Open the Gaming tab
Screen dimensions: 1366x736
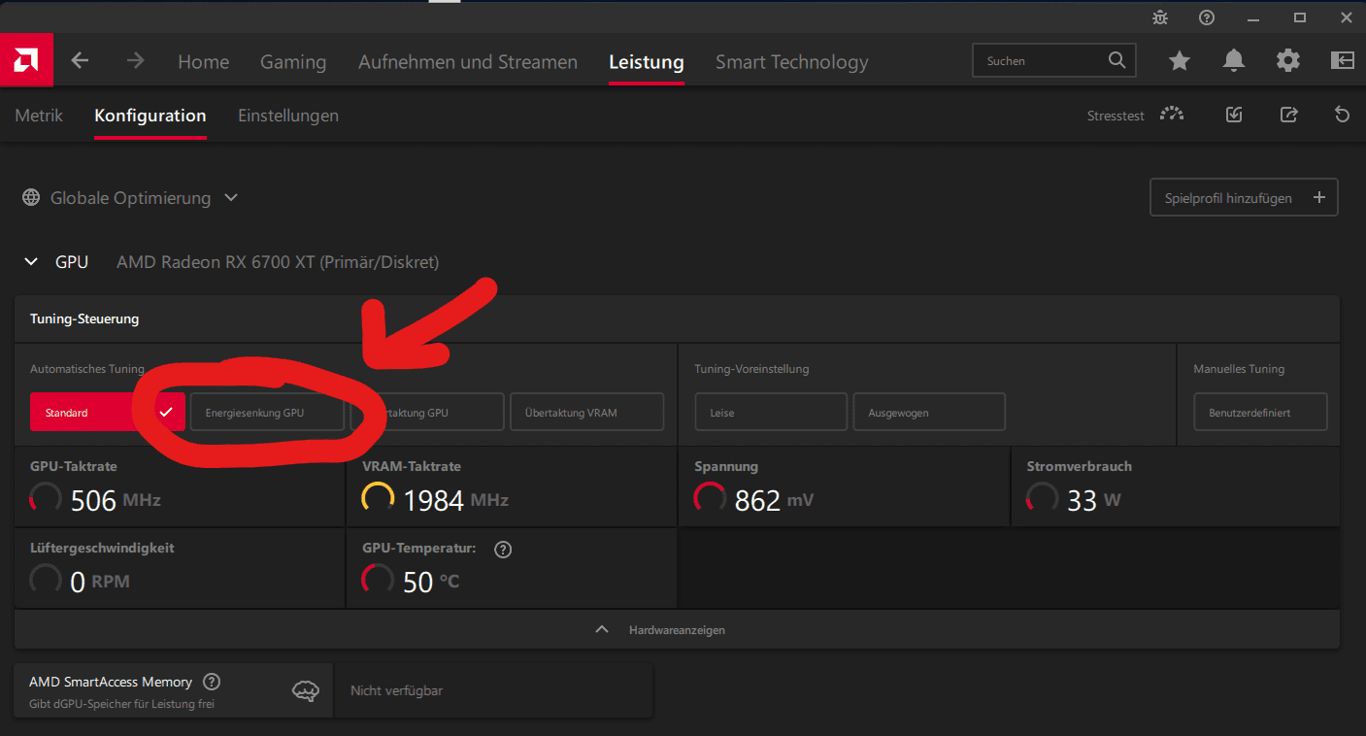(x=293, y=62)
